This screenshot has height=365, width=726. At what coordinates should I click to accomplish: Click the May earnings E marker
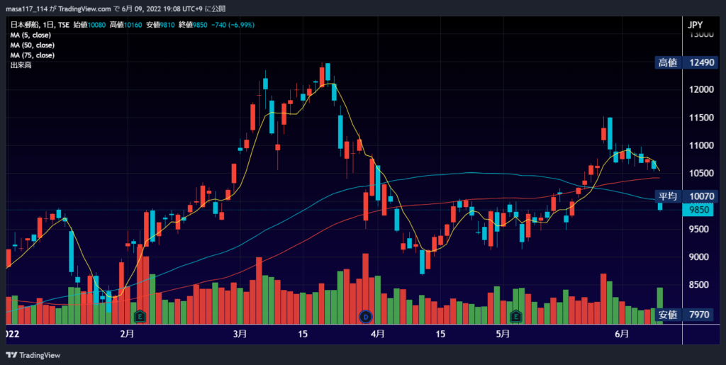(x=515, y=317)
